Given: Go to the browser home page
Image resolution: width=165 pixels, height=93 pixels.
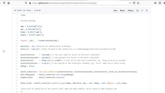Looking at the screenshot, I should tap(9, 3).
